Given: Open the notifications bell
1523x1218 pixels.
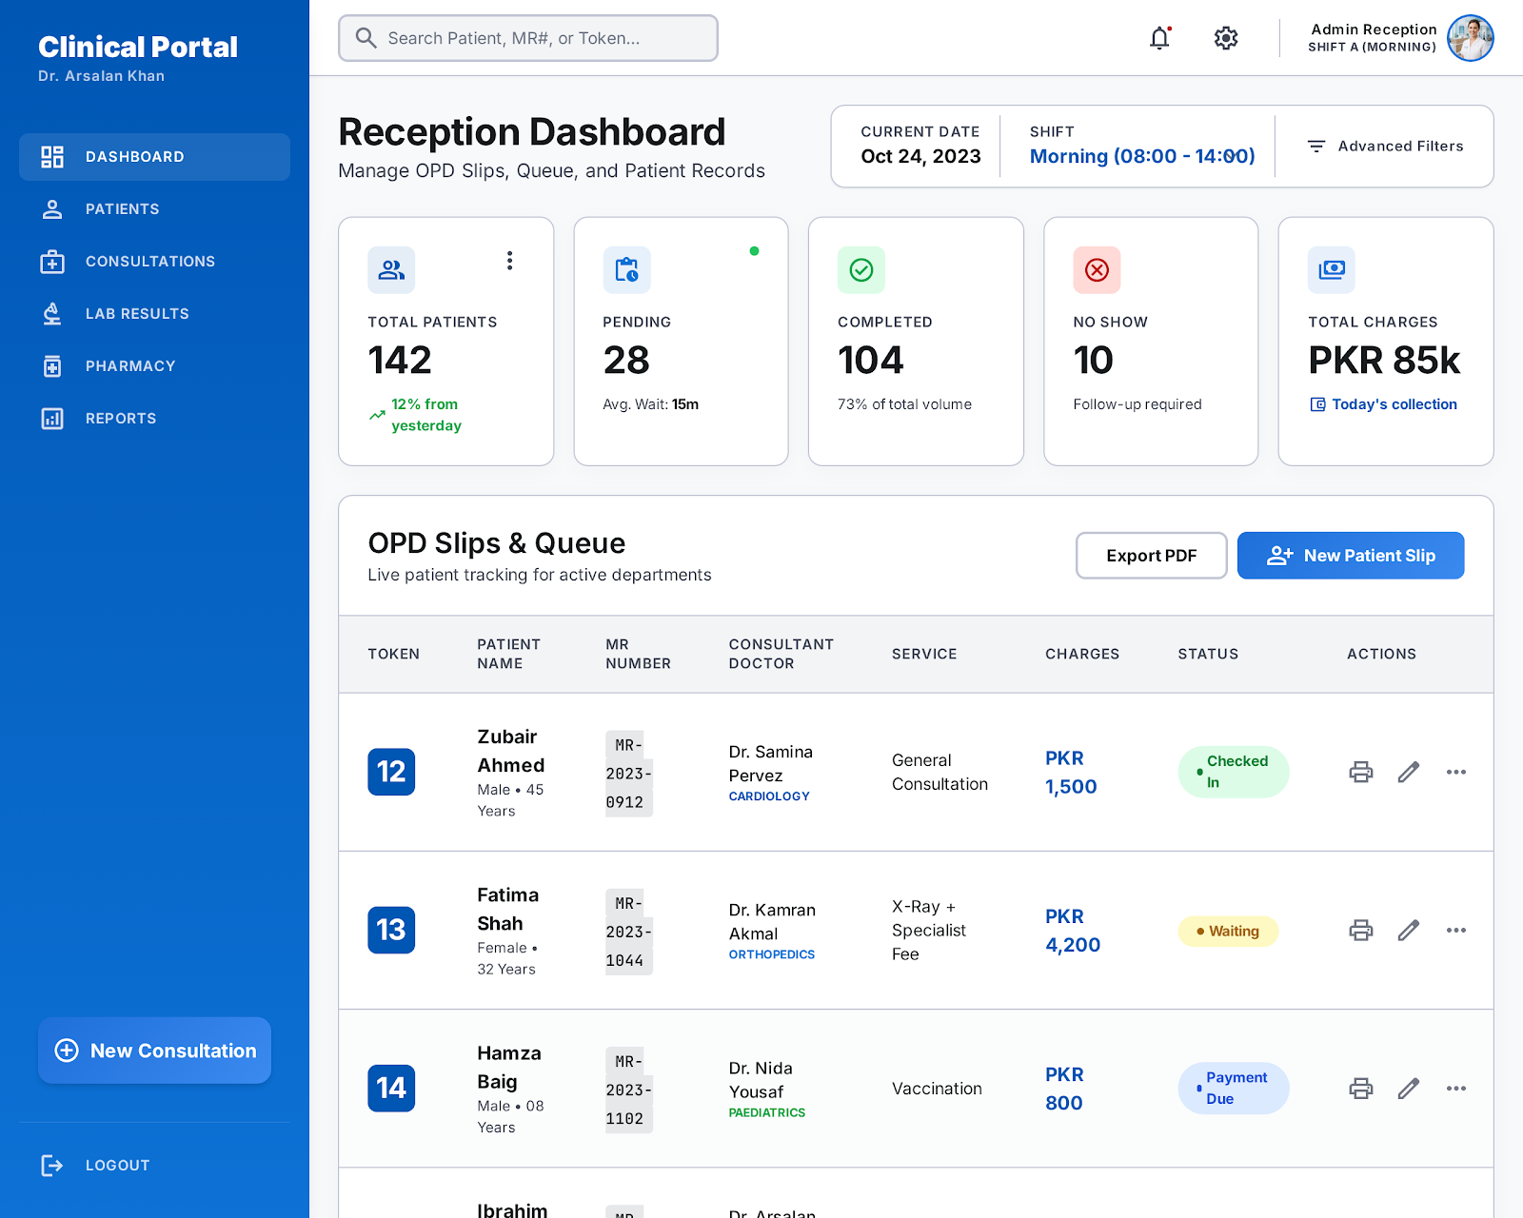Looking at the screenshot, I should [x=1159, y=38].
